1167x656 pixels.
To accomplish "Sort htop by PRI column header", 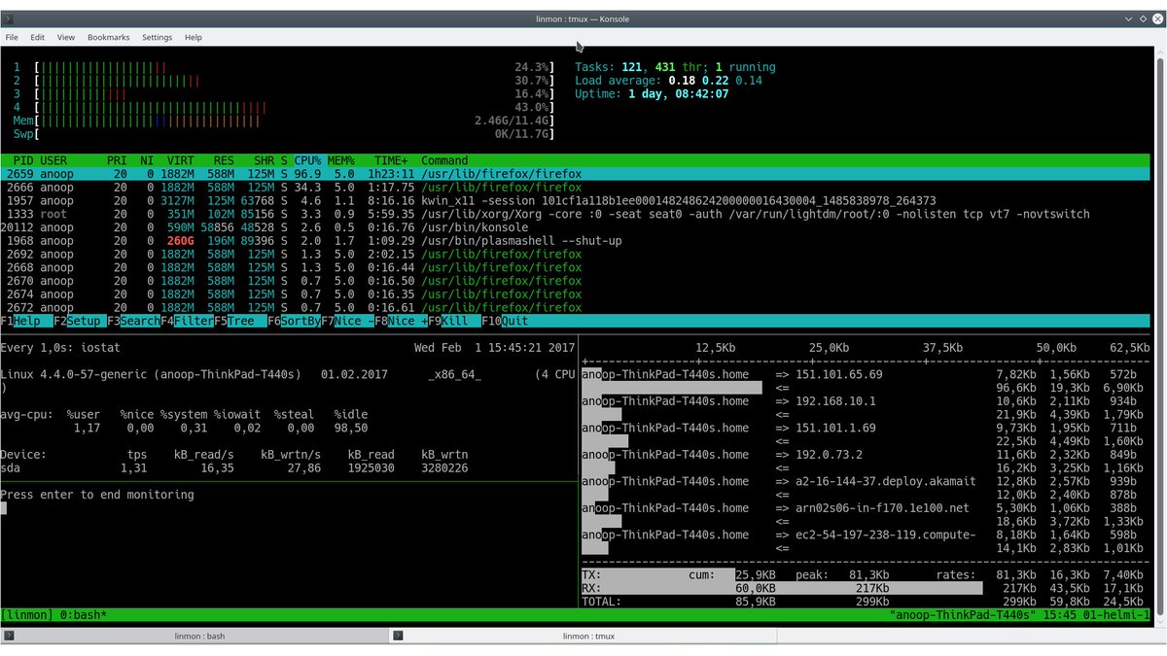I will (x=117, y=160).
